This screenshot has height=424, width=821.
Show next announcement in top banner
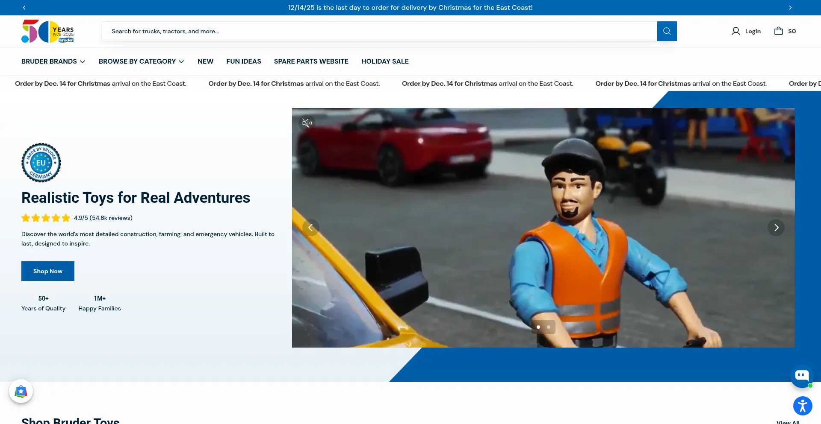[790, 8]
